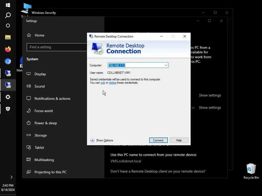Click the Display monitor icon in sidebar
The height and width of the screenshot is (196, 262).
click(x=29, y=74)
